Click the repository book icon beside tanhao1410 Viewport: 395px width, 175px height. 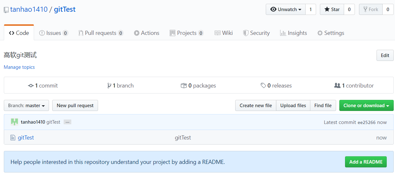(6, 10)
